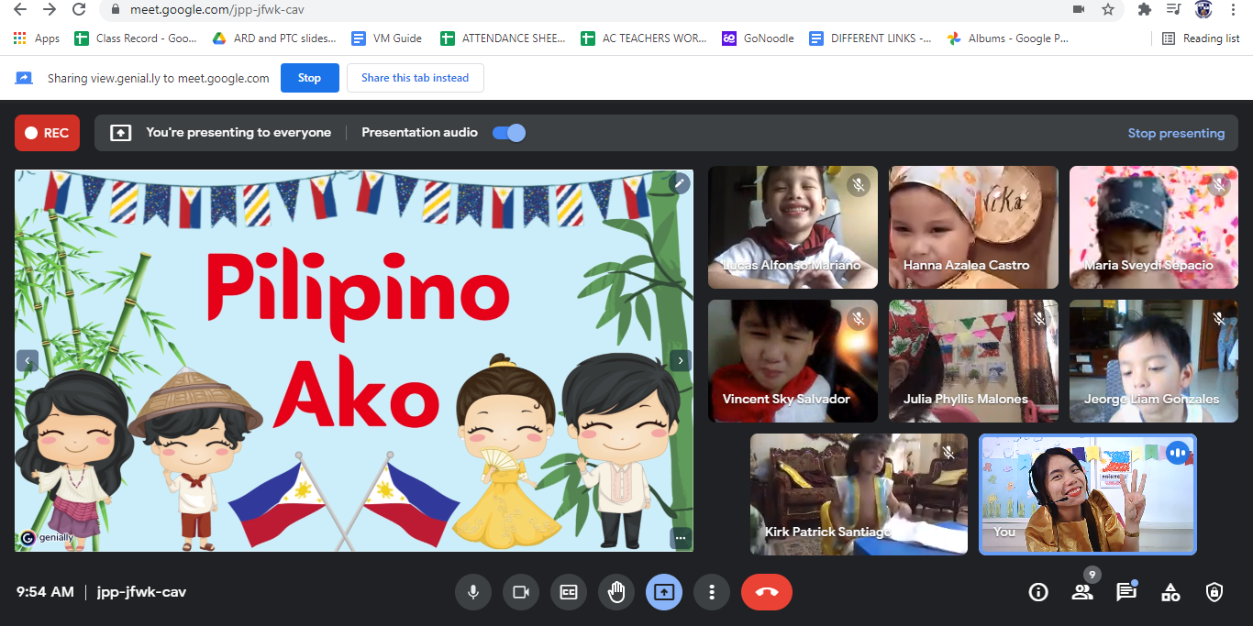Open host controls shield icon
Viewport: 1253px width, 626px height.
tap(1214, 592)
